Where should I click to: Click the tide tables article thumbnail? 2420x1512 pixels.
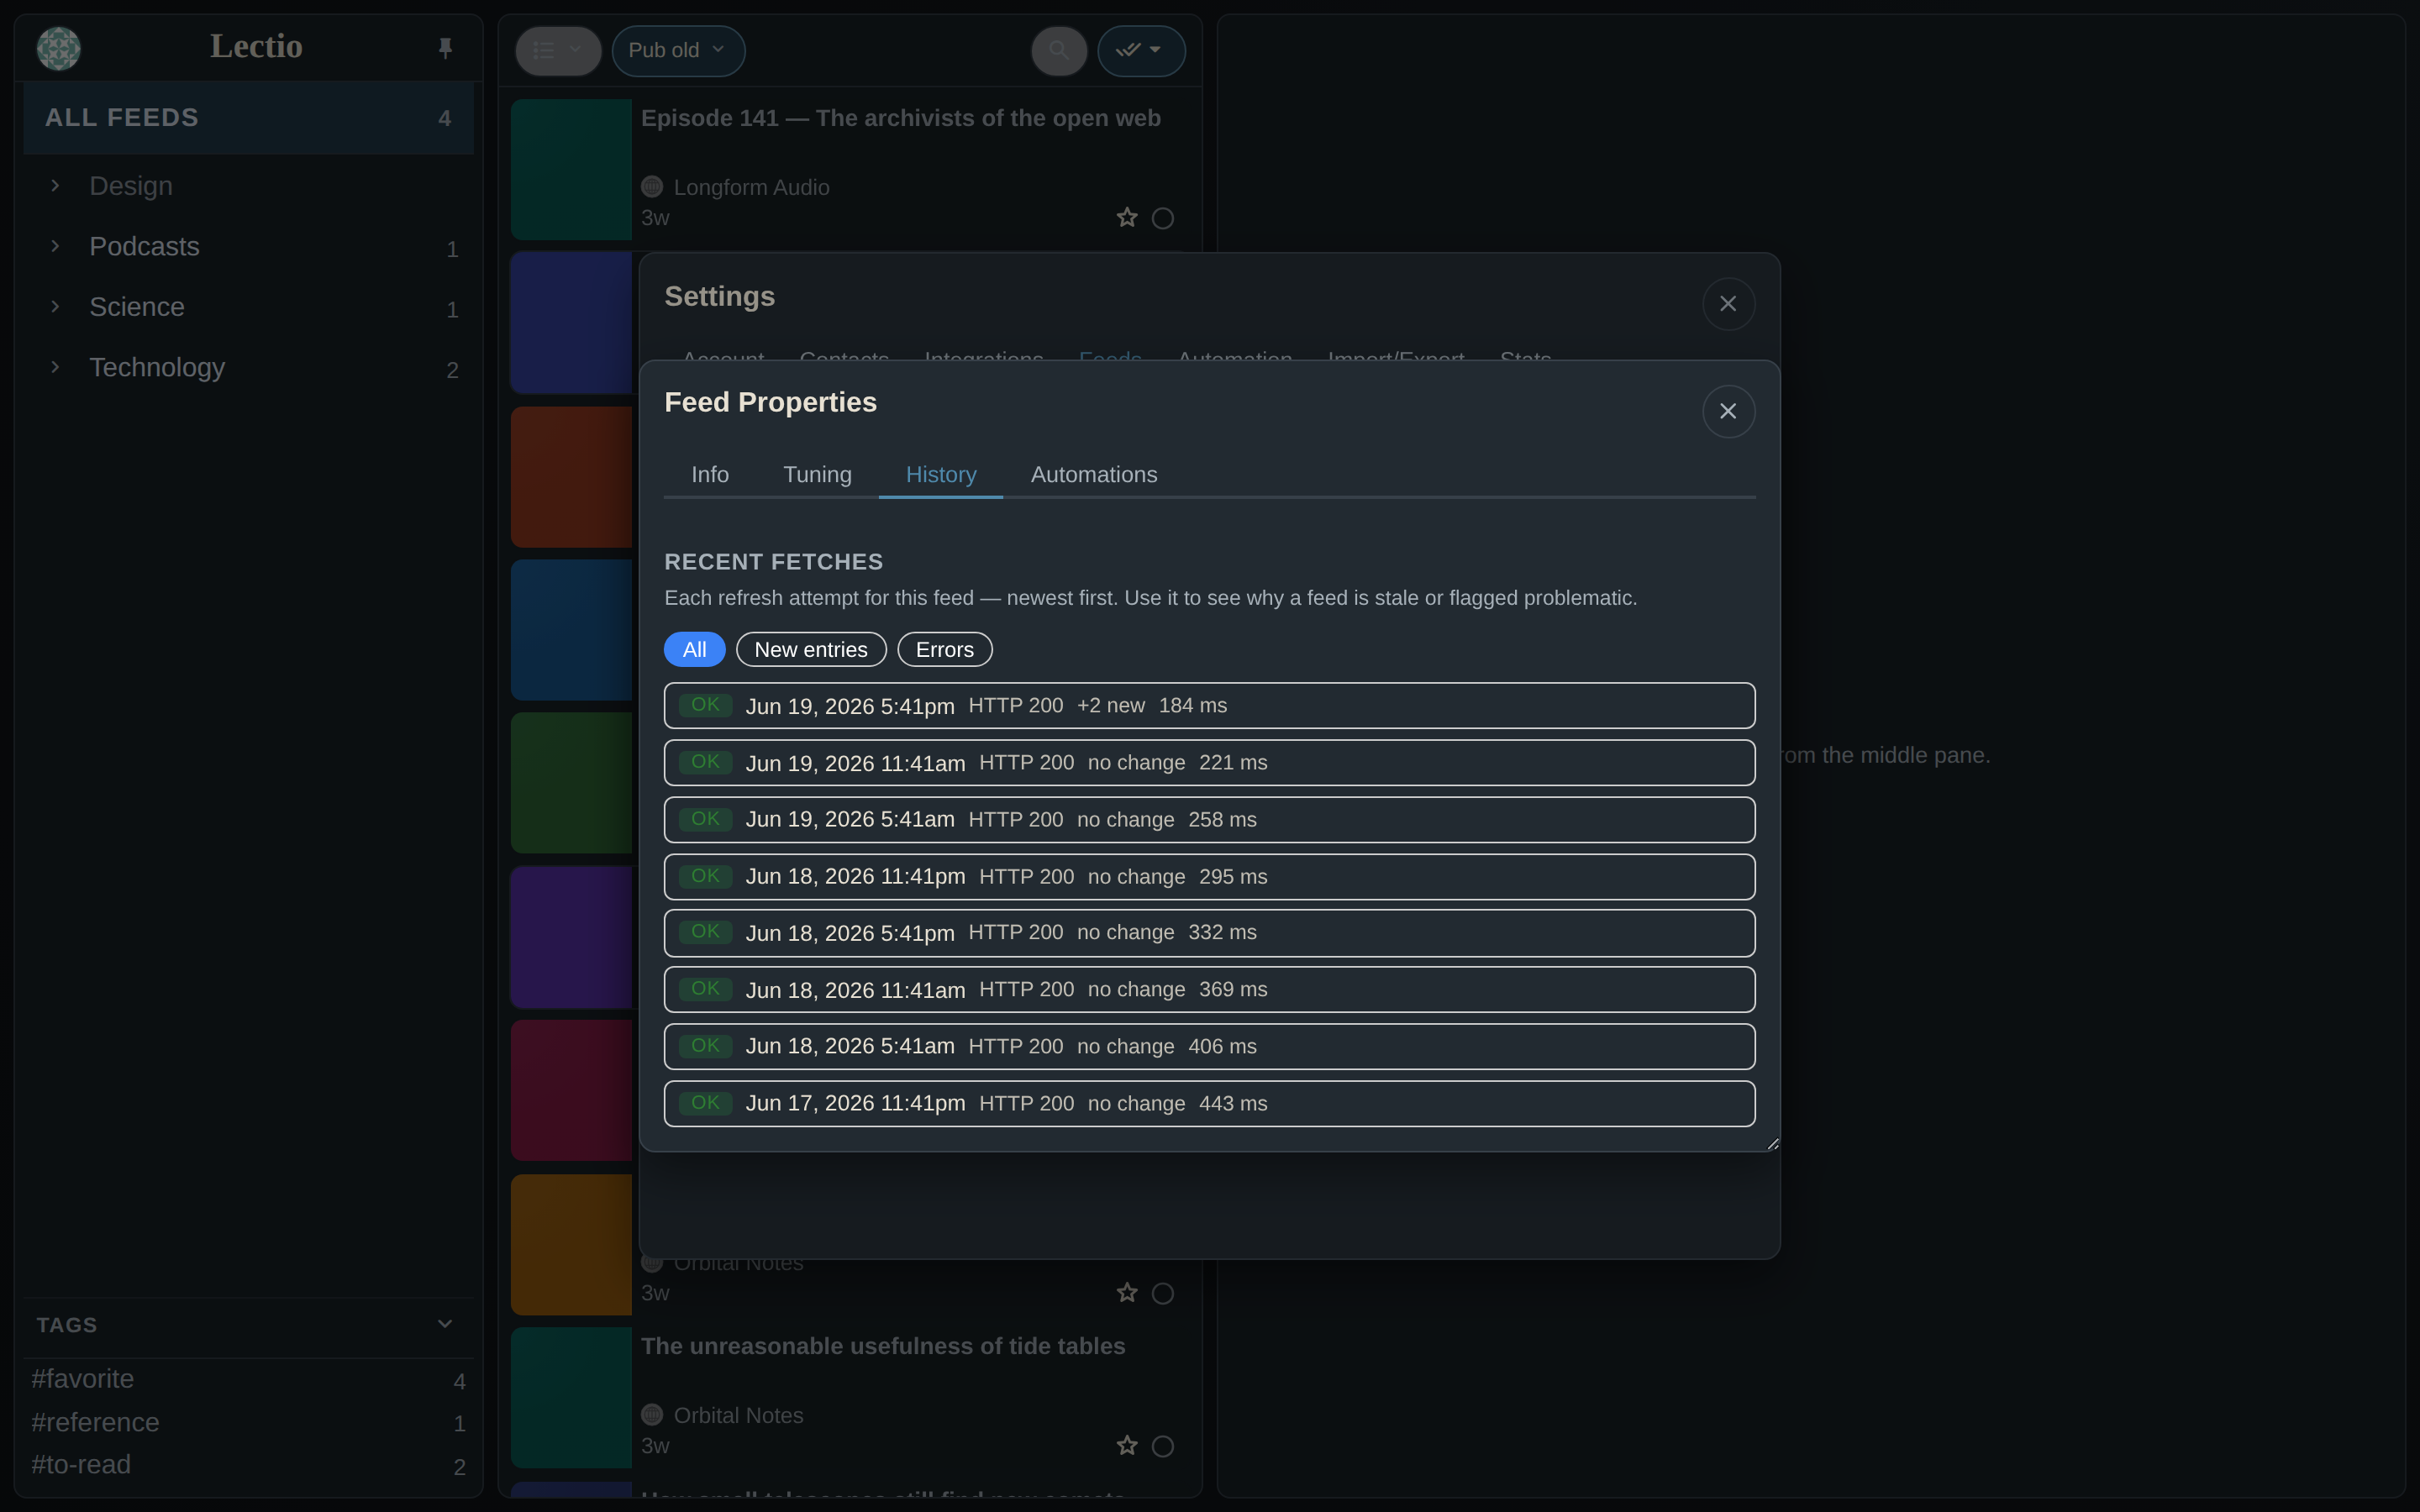[x=571, y=1398]
